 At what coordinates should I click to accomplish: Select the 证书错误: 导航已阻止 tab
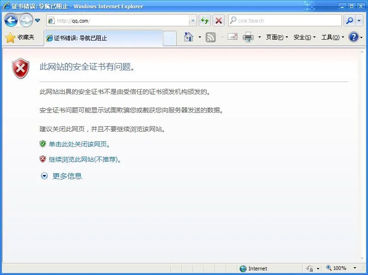pyautogui.click(x=103, y=38)
